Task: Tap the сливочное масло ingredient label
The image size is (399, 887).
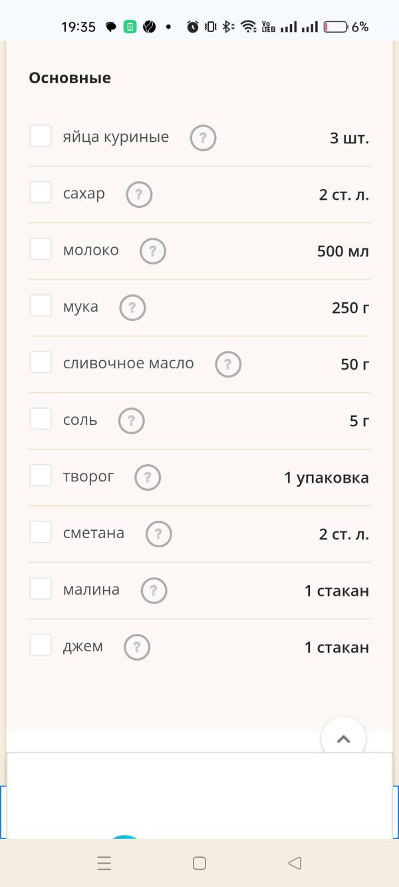Action: click(x=128, y=364)
